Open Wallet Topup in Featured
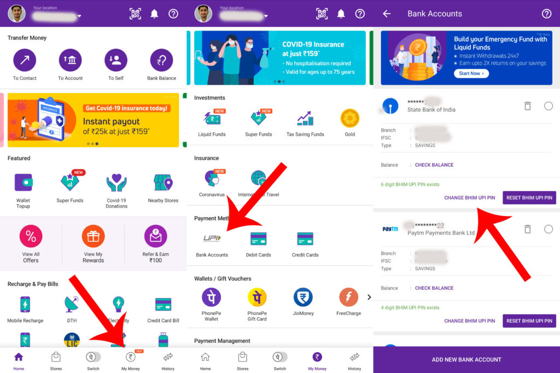 pyautogui.click(x=23, y=183)
